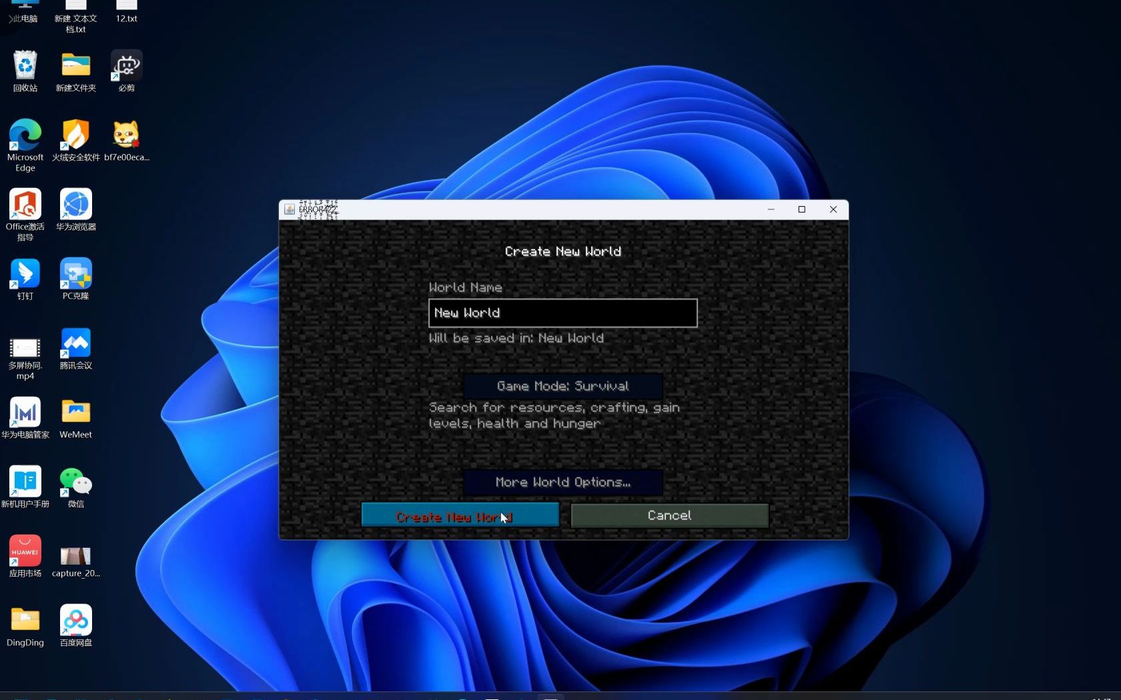Click the ERROR422 window title text

(318, 209)
